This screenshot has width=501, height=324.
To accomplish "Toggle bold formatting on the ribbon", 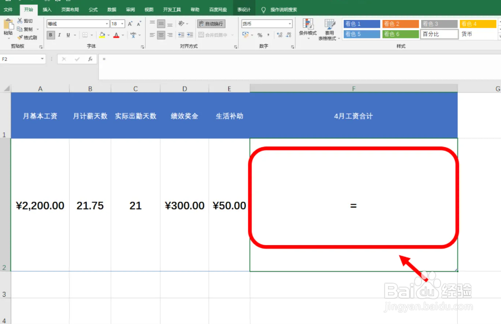I will click(x=50, y=35).
